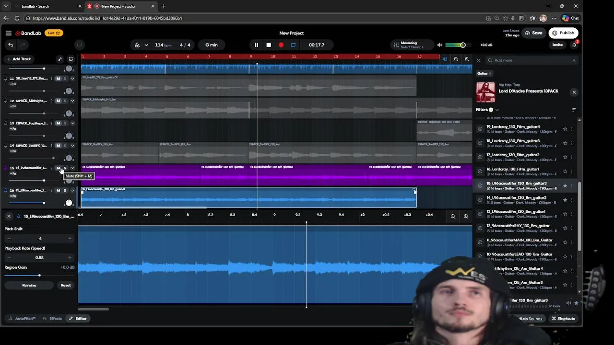This screenshot has height=345, width=614.
Task: Click the pan knob on track 16
Action: (69, 203)
